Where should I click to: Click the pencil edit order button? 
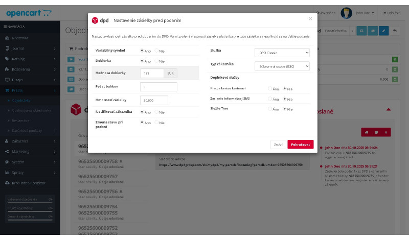point(384,31)
